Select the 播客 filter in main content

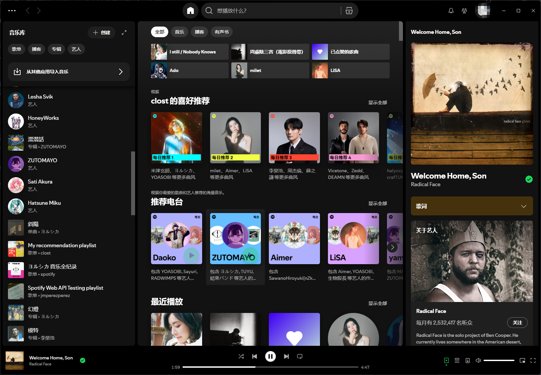click(x=199, y=32)
